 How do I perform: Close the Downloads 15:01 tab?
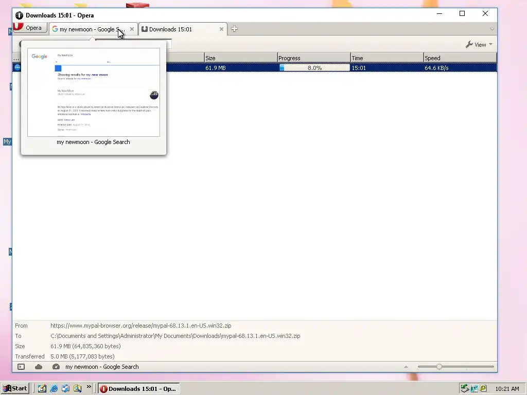tap(221, 29)
